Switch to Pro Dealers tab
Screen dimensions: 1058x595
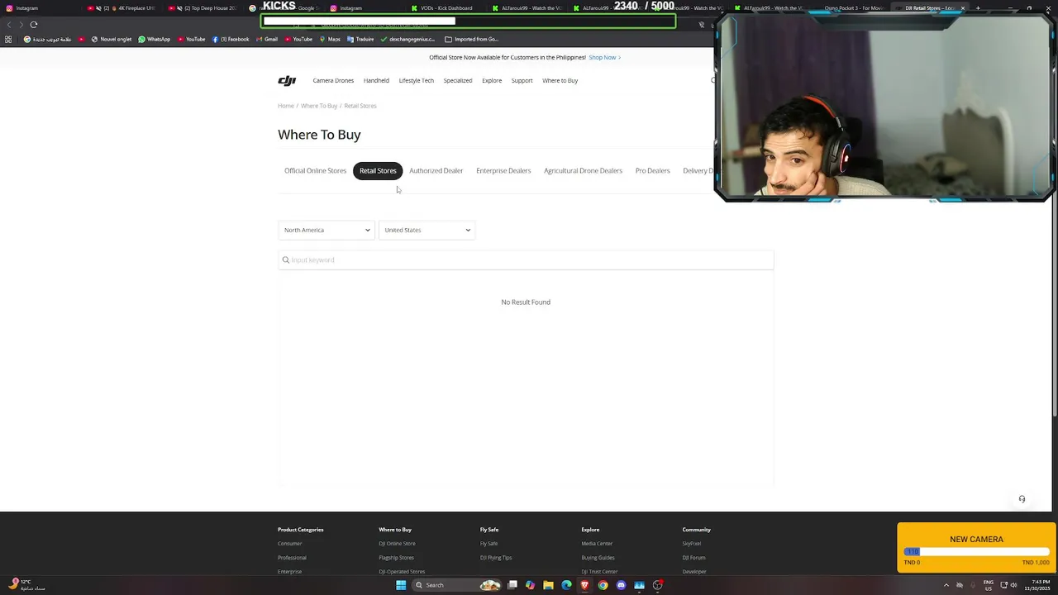click(x=652, y=170)
